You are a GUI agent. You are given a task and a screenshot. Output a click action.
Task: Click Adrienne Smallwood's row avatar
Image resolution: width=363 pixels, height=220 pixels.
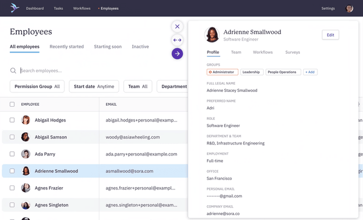pyautogui.click(x=26, y=171)
